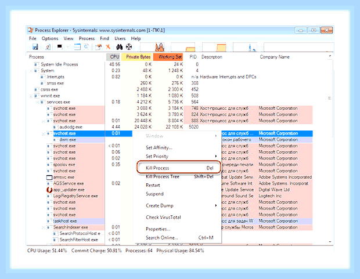Collapse the highlighted svchost.exe tree node
Image resolution: width=360 pixels, height=279 pixels.
coord(44,133)
